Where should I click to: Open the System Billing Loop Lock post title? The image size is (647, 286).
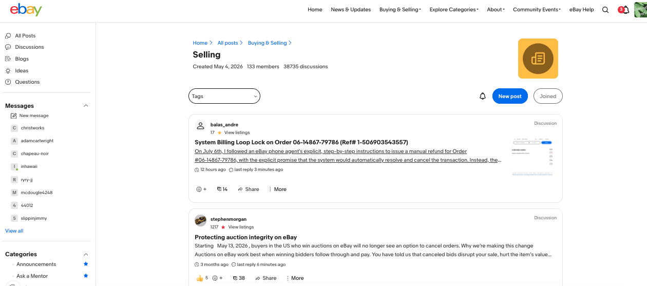(301, 142)
